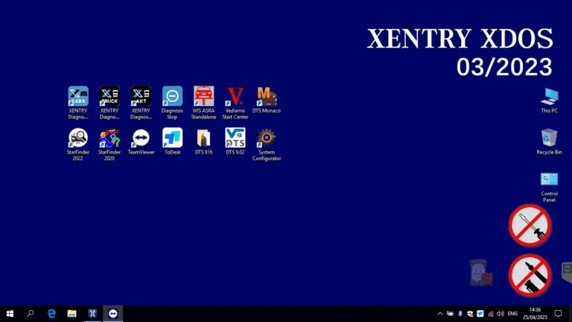The width and height of the screenshot is (572, 322).
Task: Open System Configurator gear icon
Action: (267, 139)
